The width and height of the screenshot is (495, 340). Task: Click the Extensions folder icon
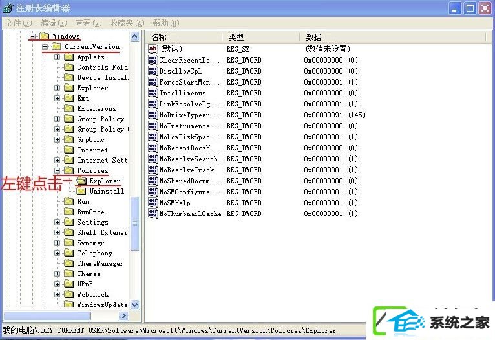(68, 109)
